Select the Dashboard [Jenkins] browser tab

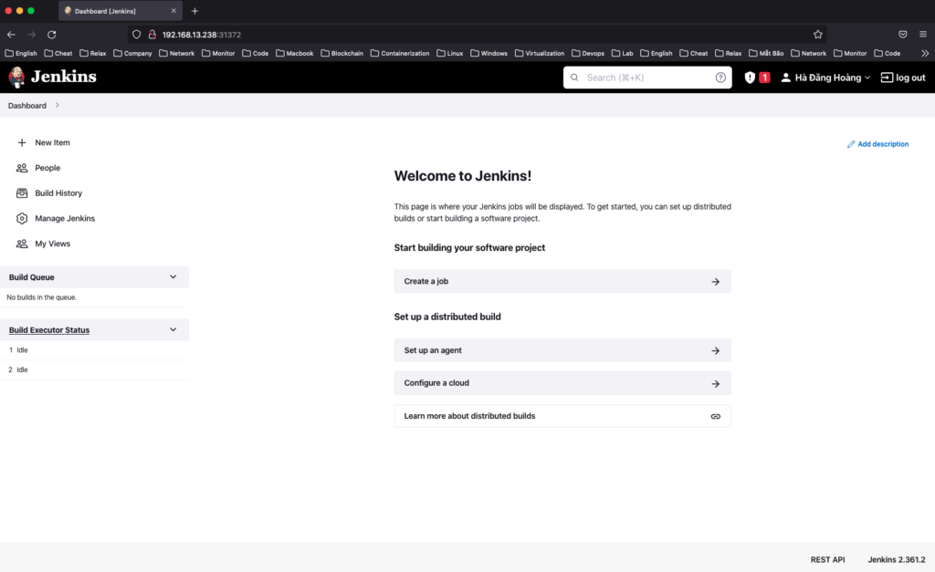pyautogui.click(x=121, y=11)
